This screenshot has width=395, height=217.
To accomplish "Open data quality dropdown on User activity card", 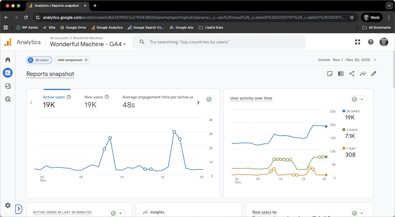I will coord(358,99).
